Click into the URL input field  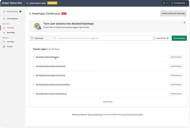104,38
